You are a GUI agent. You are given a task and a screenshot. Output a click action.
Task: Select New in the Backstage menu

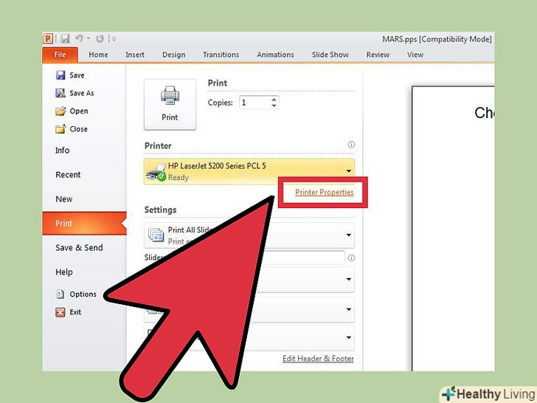point(63,199)
